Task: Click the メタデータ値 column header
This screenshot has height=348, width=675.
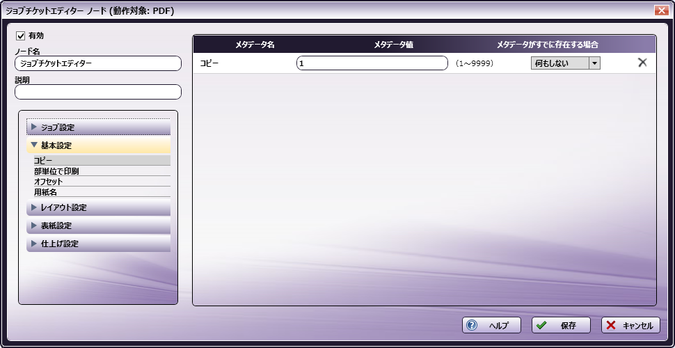Action: (393, 45)
